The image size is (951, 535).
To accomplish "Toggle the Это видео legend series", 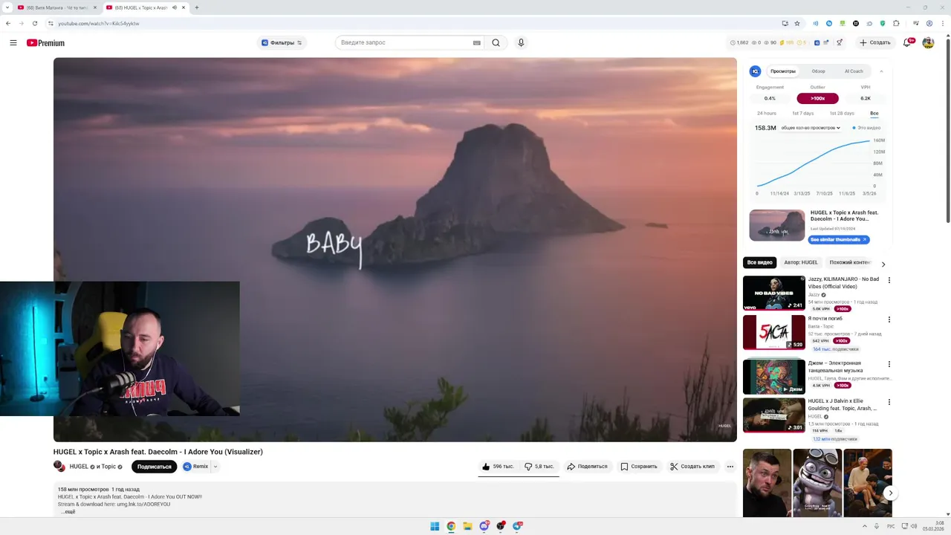I will tap(866, 128).
